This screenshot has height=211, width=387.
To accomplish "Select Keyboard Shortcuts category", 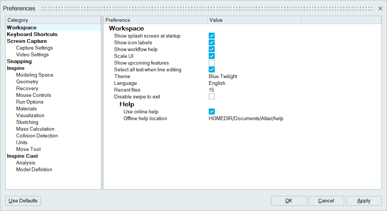I will [32, 35].
